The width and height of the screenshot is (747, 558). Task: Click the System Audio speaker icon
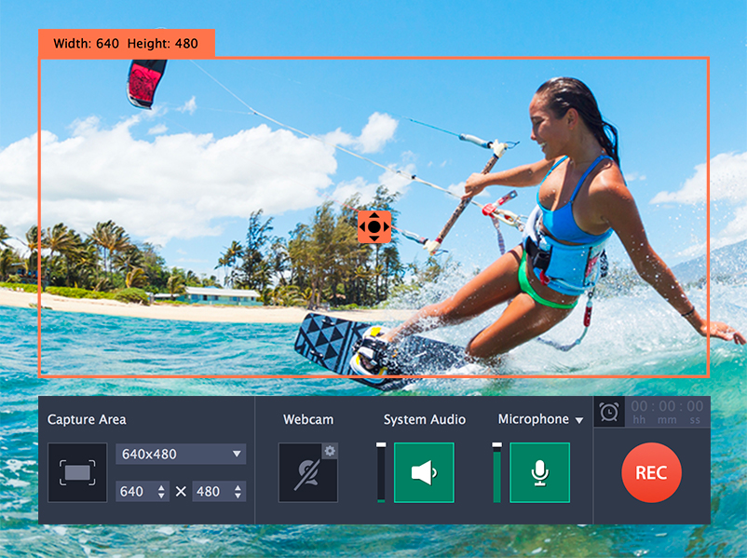click(x=424, y=472)
